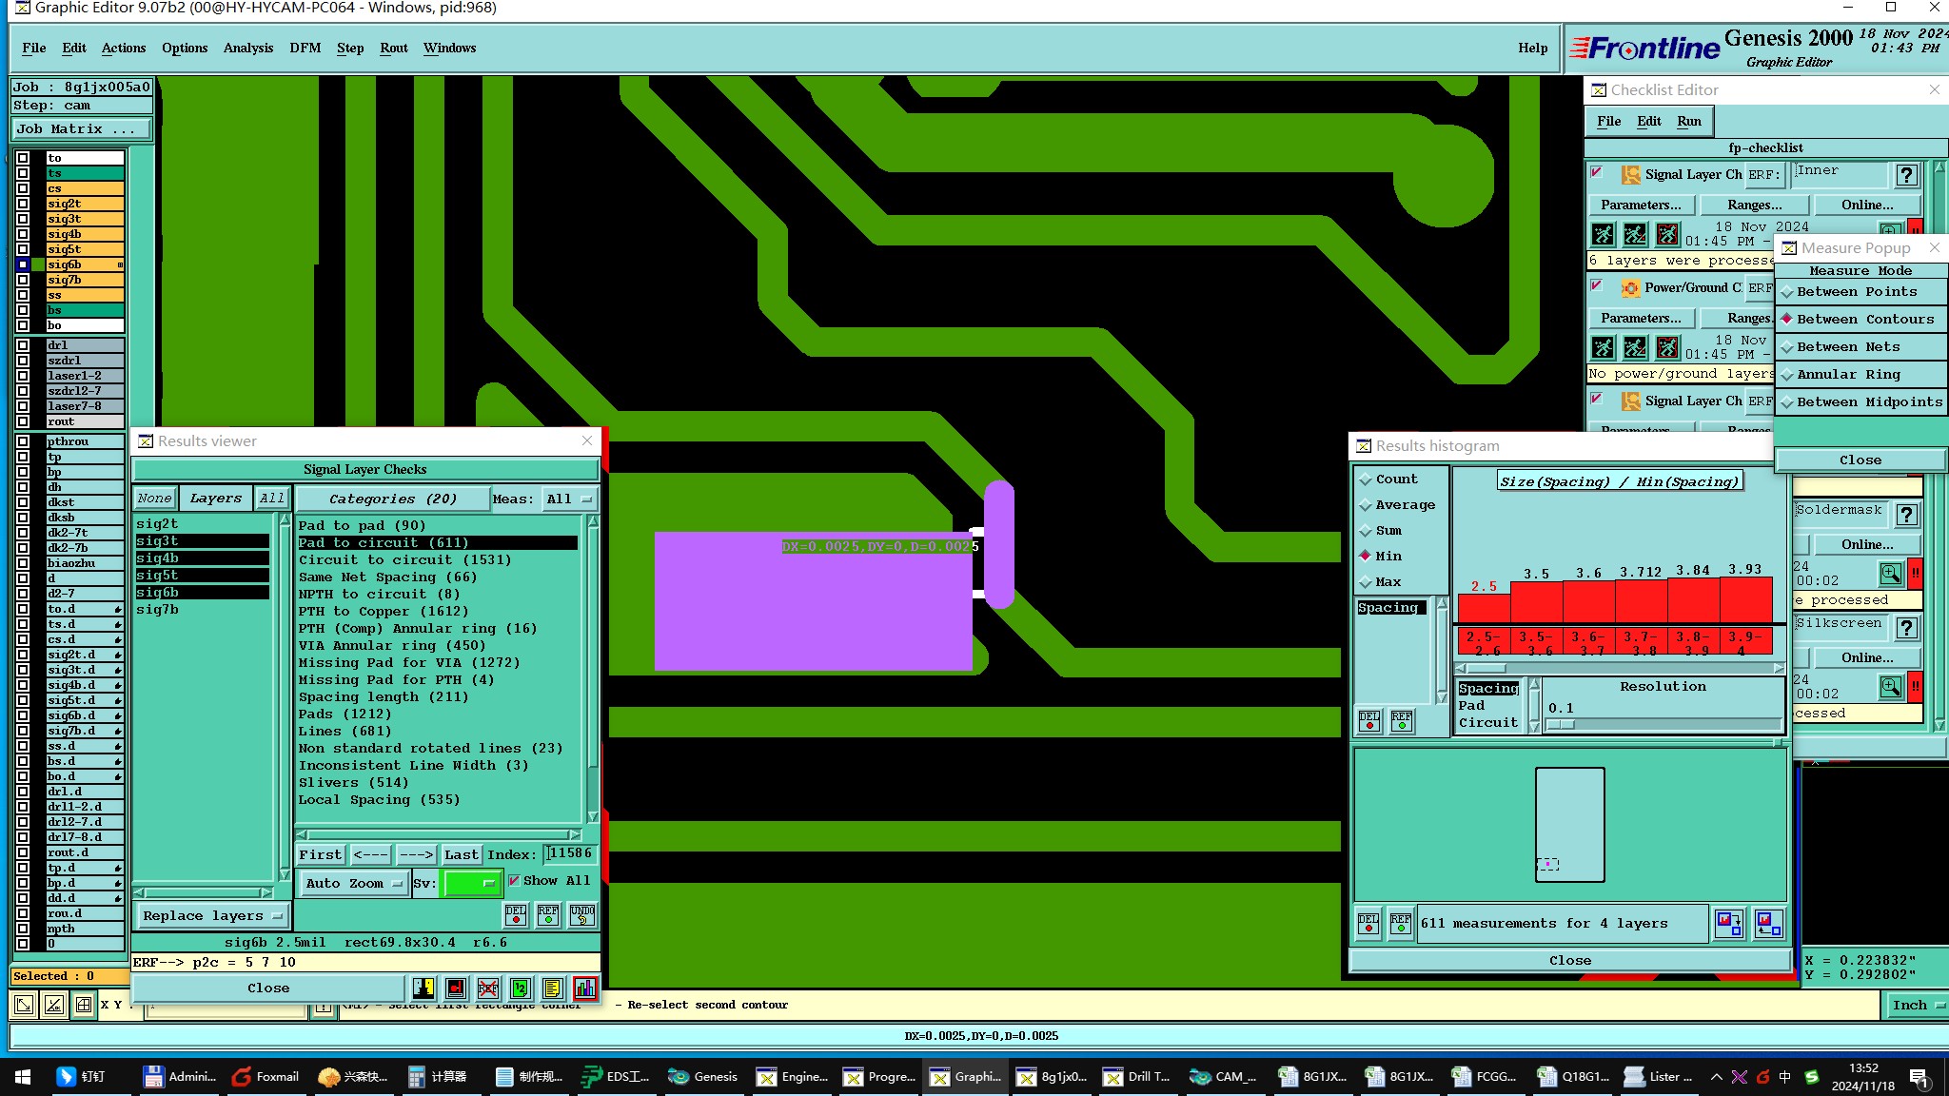Click the UNDO icon in Results viewer

581,915
